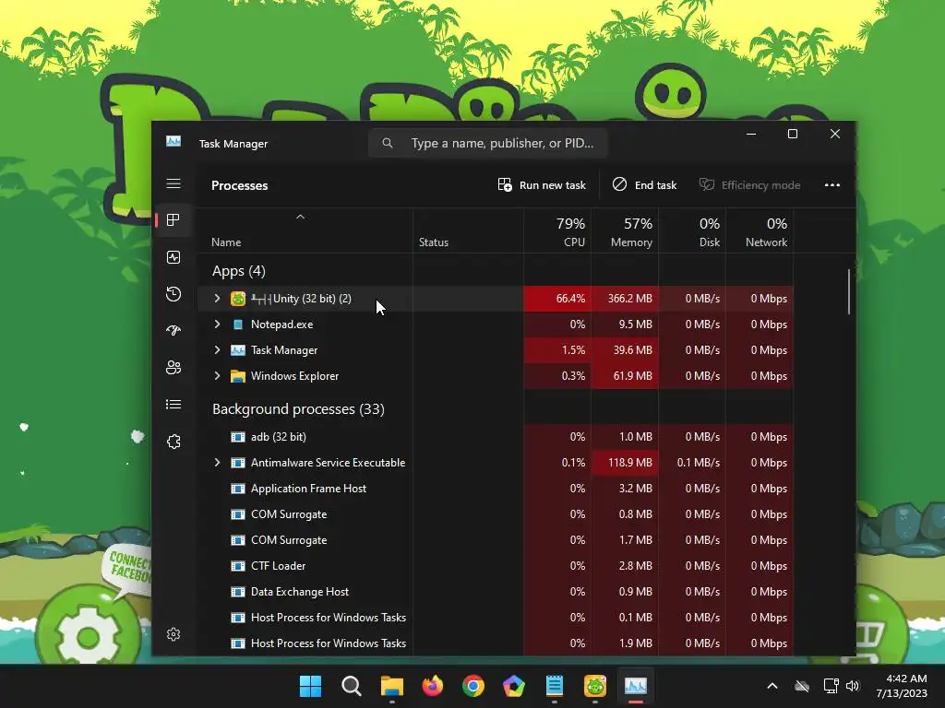
Task: Open Task Manager settings gear
Action: pos(173,634)
